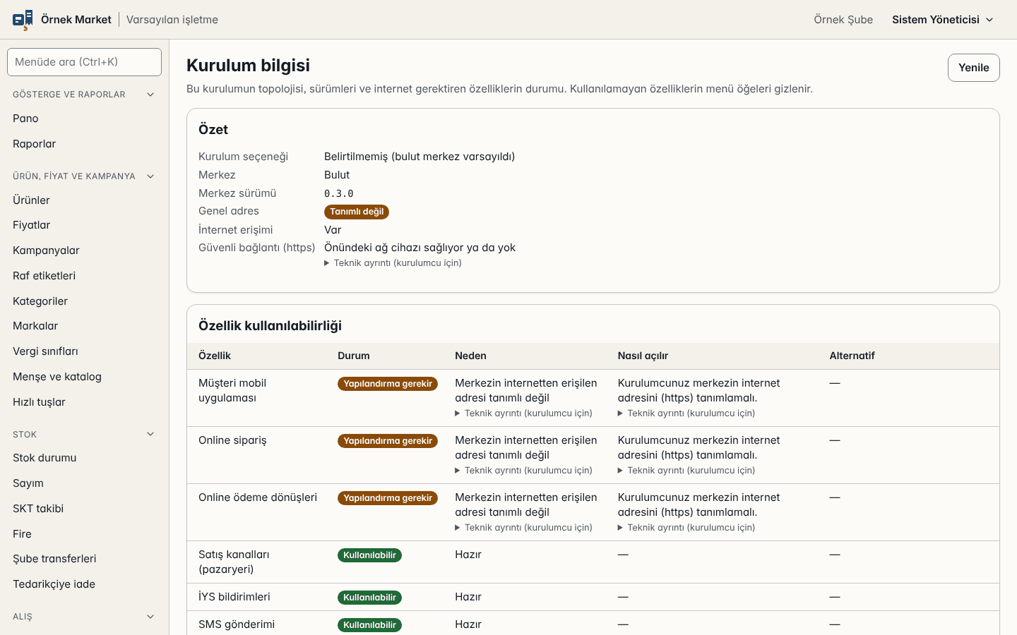The height and width of the screenshot is (635, 1017).
Task: Open Stok durumu page
Action: [x=84, y=458]
